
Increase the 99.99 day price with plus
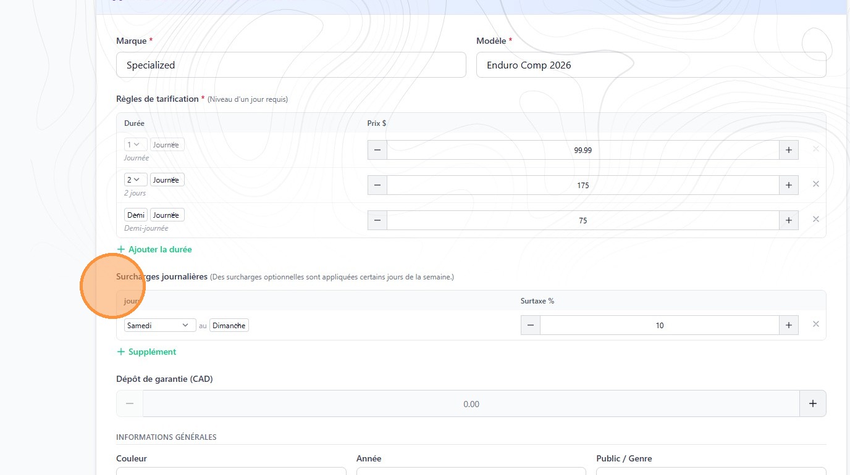[x=789, y=150]
